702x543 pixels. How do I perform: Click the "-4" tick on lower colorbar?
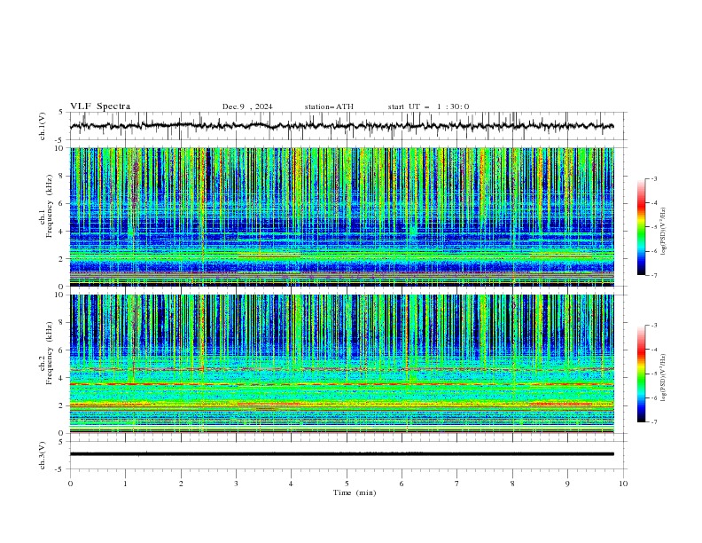pos(653,350)
